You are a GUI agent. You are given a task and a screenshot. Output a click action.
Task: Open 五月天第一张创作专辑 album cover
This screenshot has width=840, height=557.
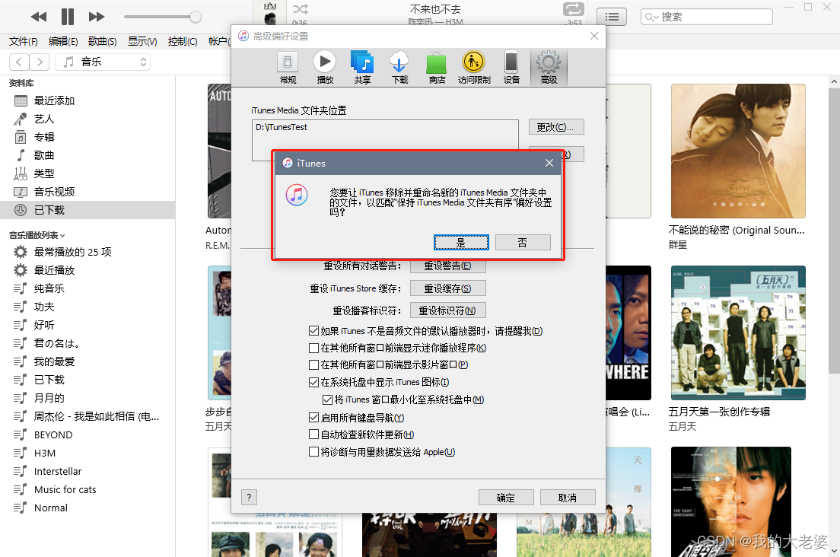[738, 333]
